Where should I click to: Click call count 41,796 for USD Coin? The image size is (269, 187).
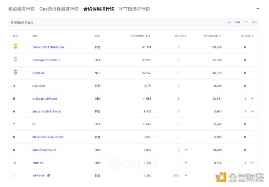(217, 85)
